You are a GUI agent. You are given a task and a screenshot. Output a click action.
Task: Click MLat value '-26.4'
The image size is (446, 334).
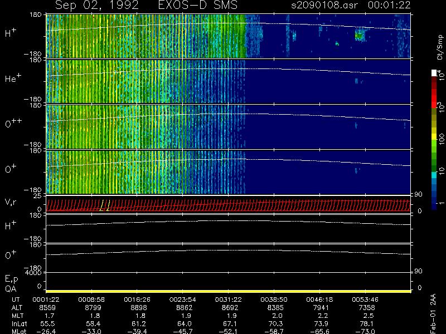coord(46,331)
